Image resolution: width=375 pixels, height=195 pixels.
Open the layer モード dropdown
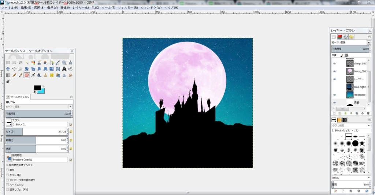click(368, 42)
